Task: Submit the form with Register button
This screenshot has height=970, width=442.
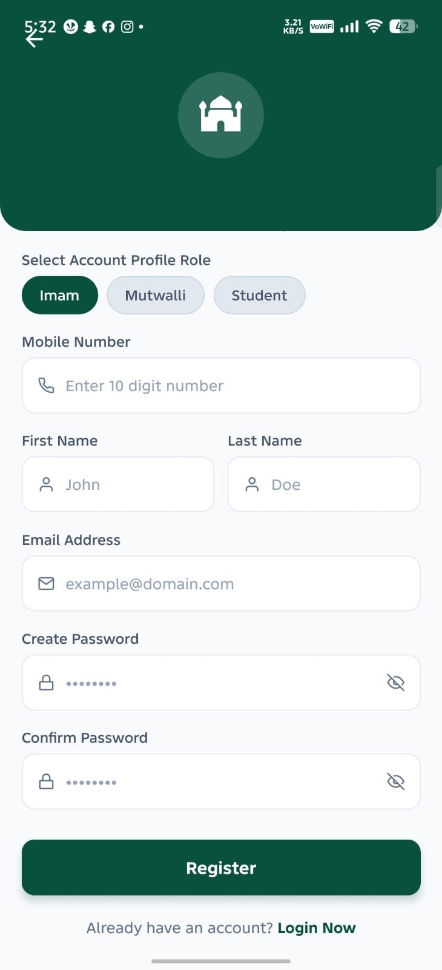Action: click(221, 868)
